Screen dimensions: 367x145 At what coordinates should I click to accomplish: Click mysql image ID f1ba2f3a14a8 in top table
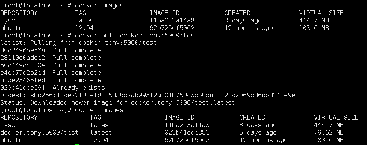coord(172,21)
